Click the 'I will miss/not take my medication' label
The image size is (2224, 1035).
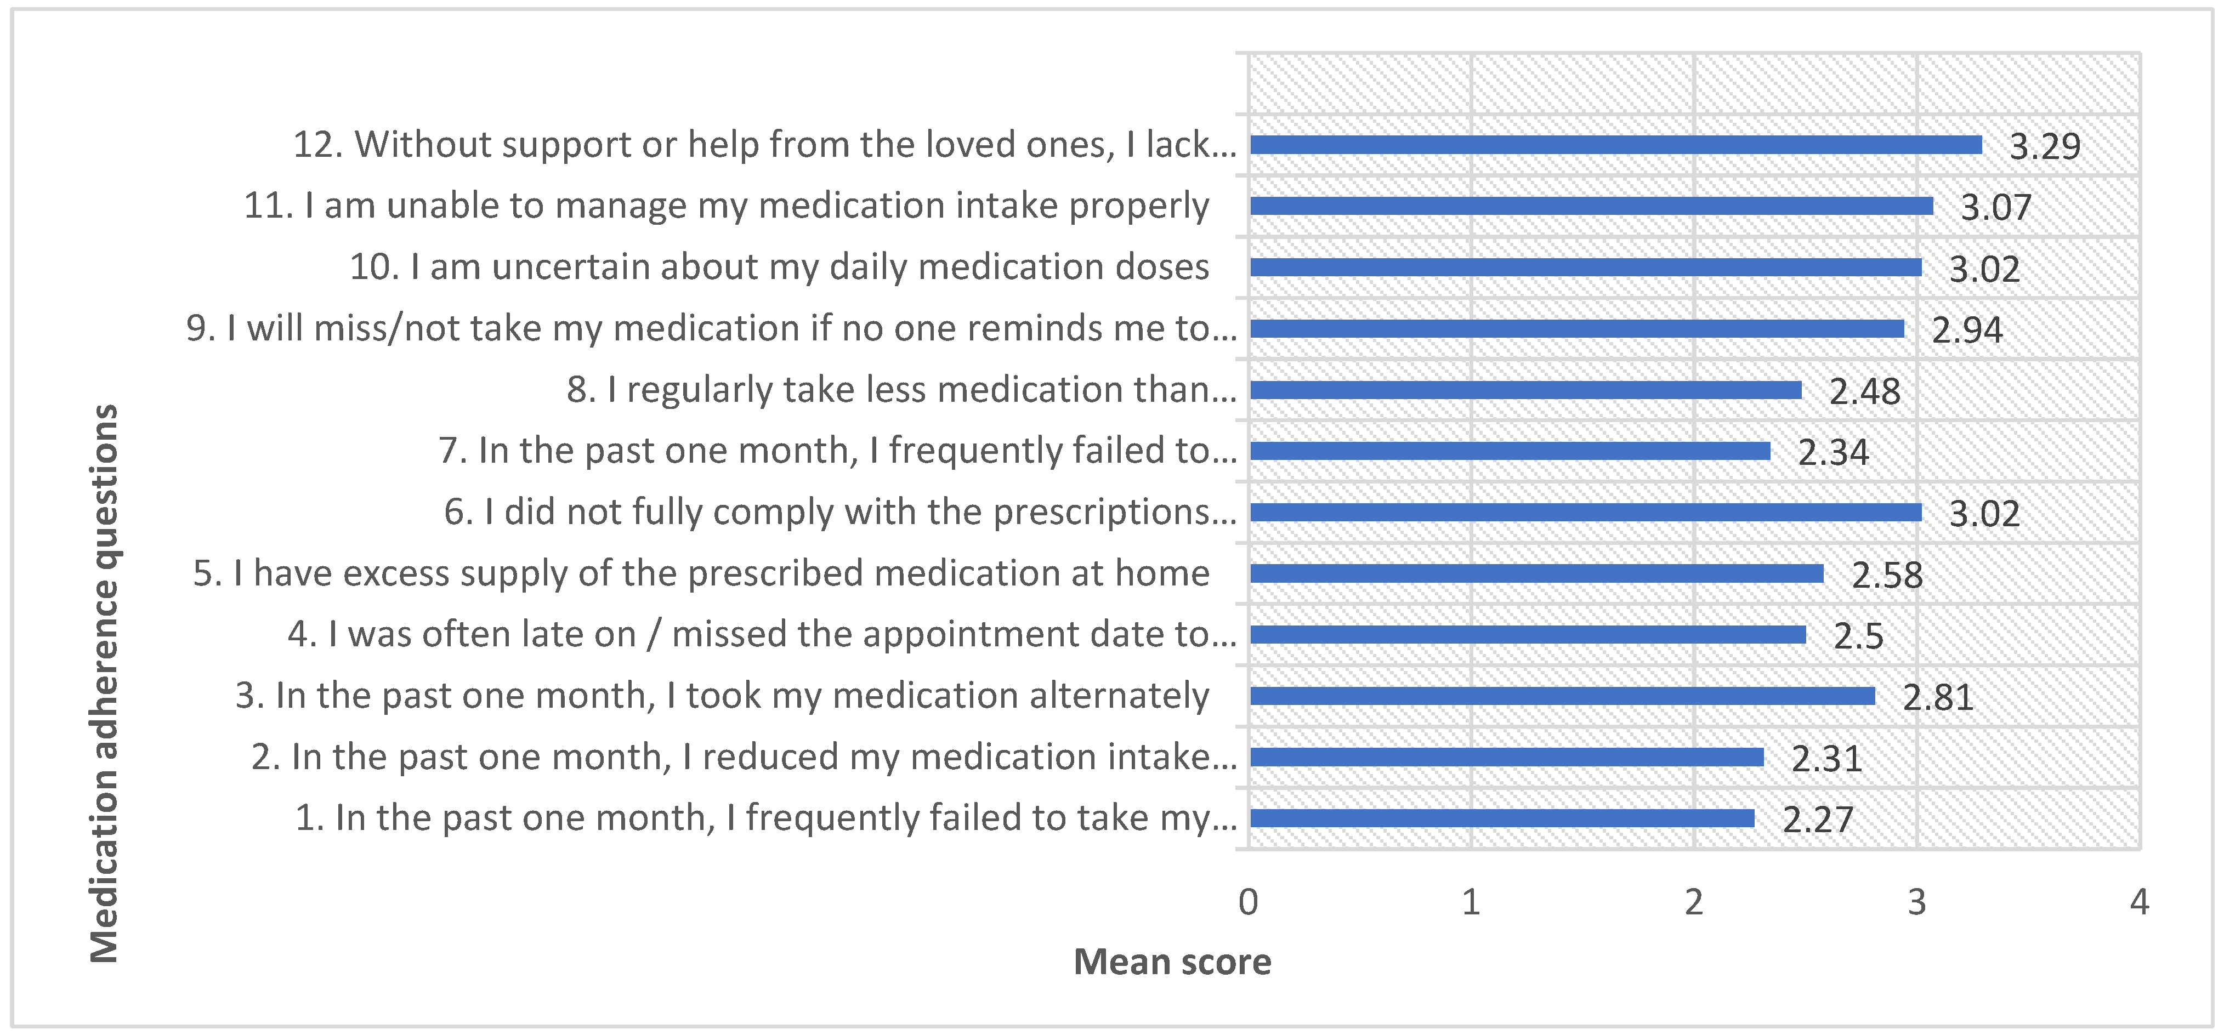point(711,329)
